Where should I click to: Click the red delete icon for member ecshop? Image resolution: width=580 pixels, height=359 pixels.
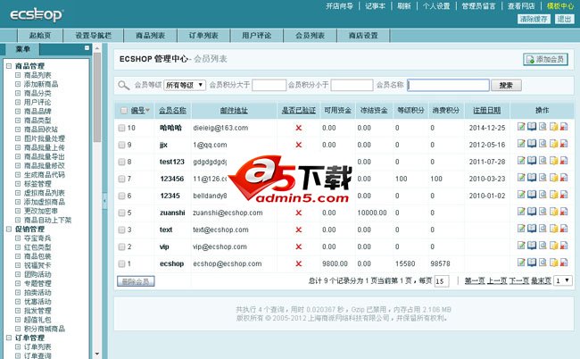(x=564, y=263)
